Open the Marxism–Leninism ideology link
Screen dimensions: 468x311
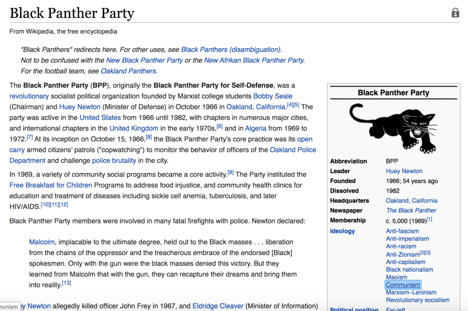411,293
